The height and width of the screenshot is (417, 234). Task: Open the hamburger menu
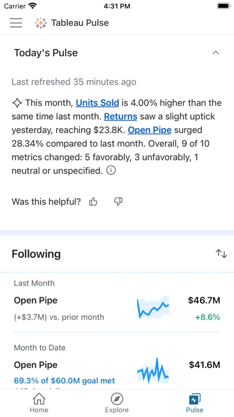16,23
